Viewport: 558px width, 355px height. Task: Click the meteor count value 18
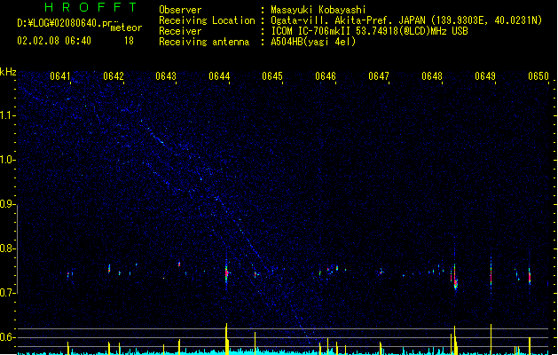point(129,41)
